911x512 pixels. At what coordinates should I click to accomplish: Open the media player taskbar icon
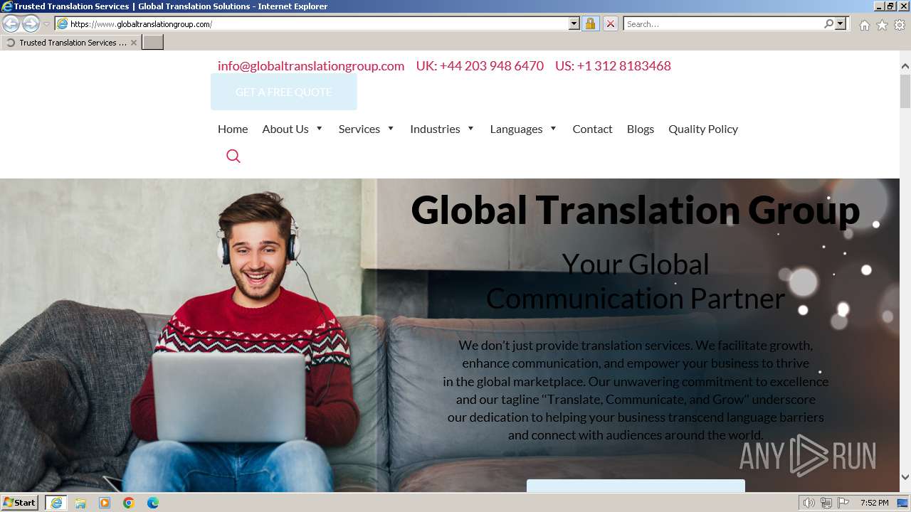tap(105, 503)
